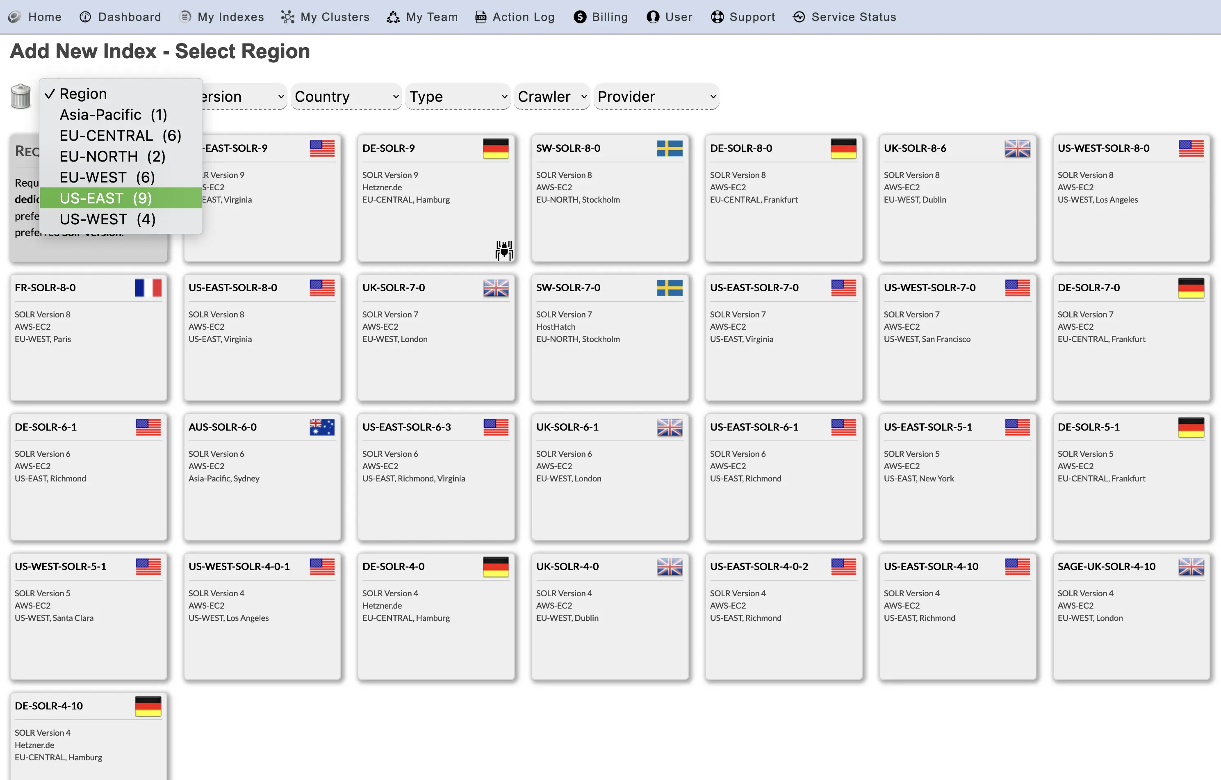This screenshot has width=1221, height=780.
Task: Click the French flag on FR-SOLR-8-0
Action: click(x=148, y=287)
